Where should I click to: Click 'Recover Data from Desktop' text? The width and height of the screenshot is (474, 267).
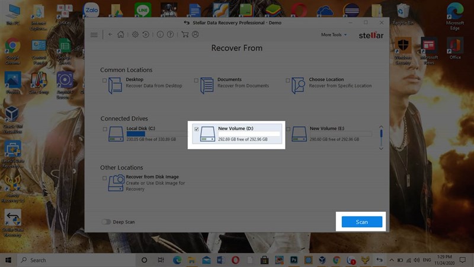[154, 85]
